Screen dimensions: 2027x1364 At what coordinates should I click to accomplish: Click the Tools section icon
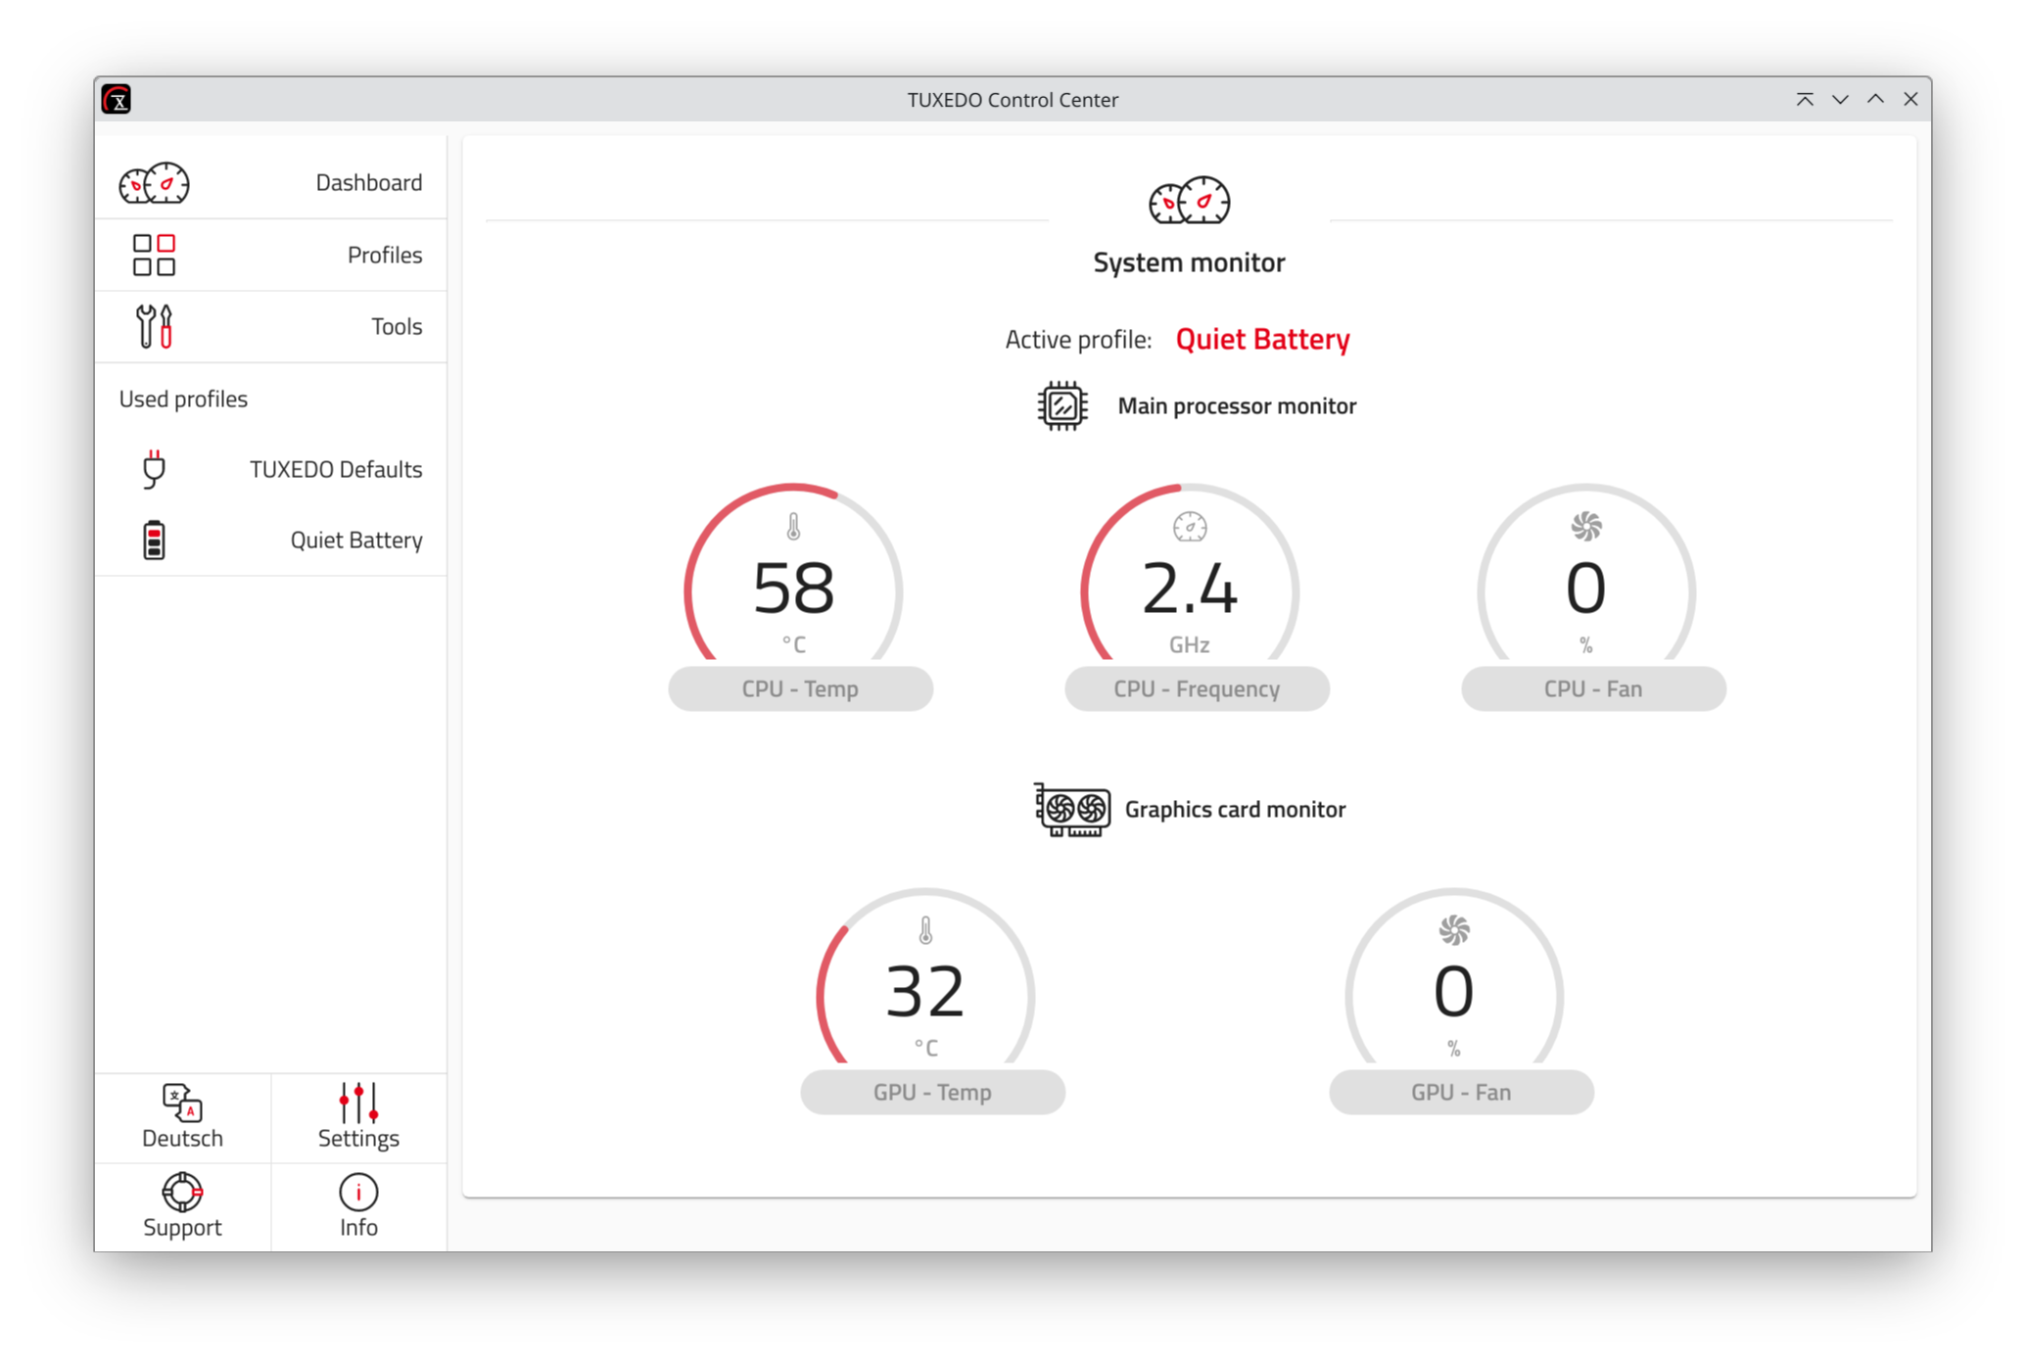tap(152, 324)
